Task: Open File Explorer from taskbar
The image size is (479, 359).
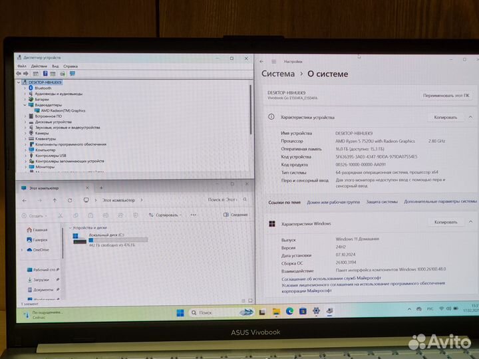Action: click(x=276, y=312)
